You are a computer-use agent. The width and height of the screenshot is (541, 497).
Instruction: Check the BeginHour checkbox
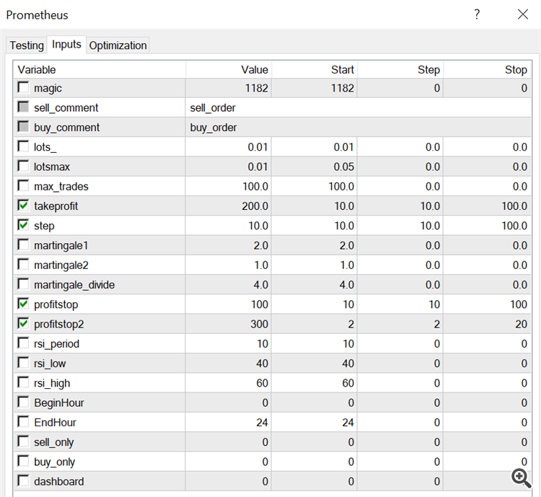coord(23,402)
